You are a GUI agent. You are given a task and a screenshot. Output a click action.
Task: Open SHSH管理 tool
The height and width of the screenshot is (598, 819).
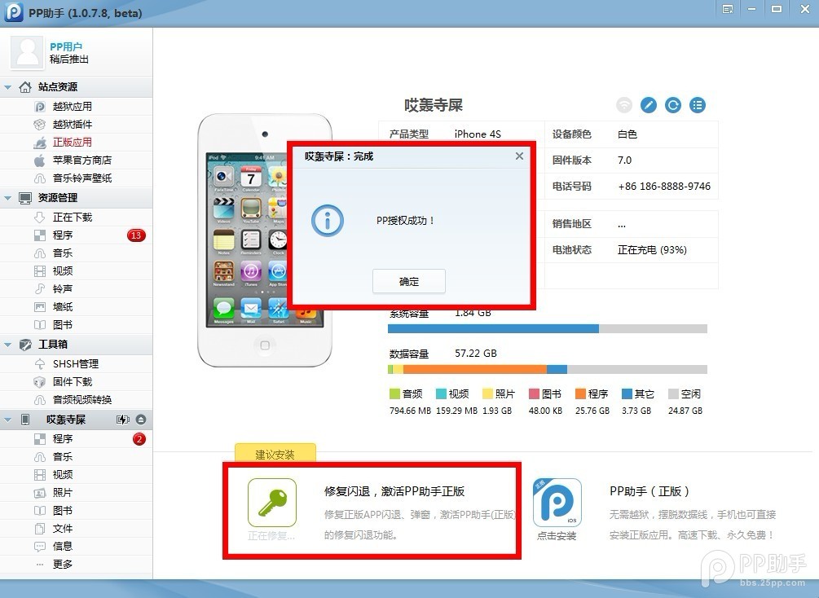[x=75, y=364]
